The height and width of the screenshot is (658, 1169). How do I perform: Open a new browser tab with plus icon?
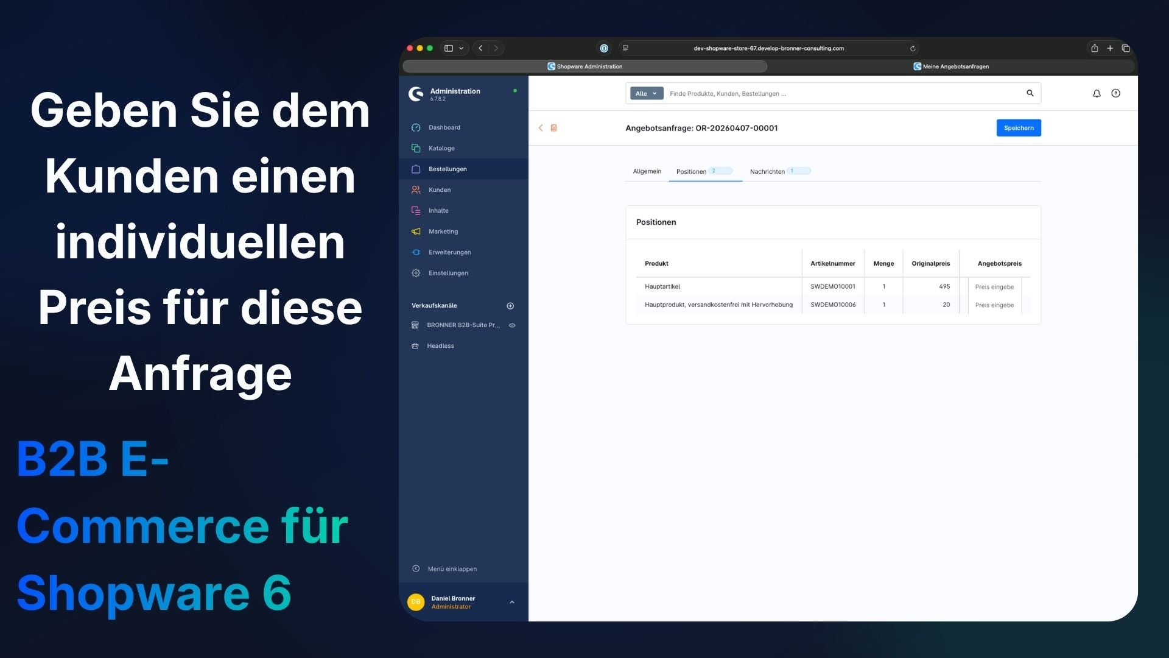point(1110,48)
